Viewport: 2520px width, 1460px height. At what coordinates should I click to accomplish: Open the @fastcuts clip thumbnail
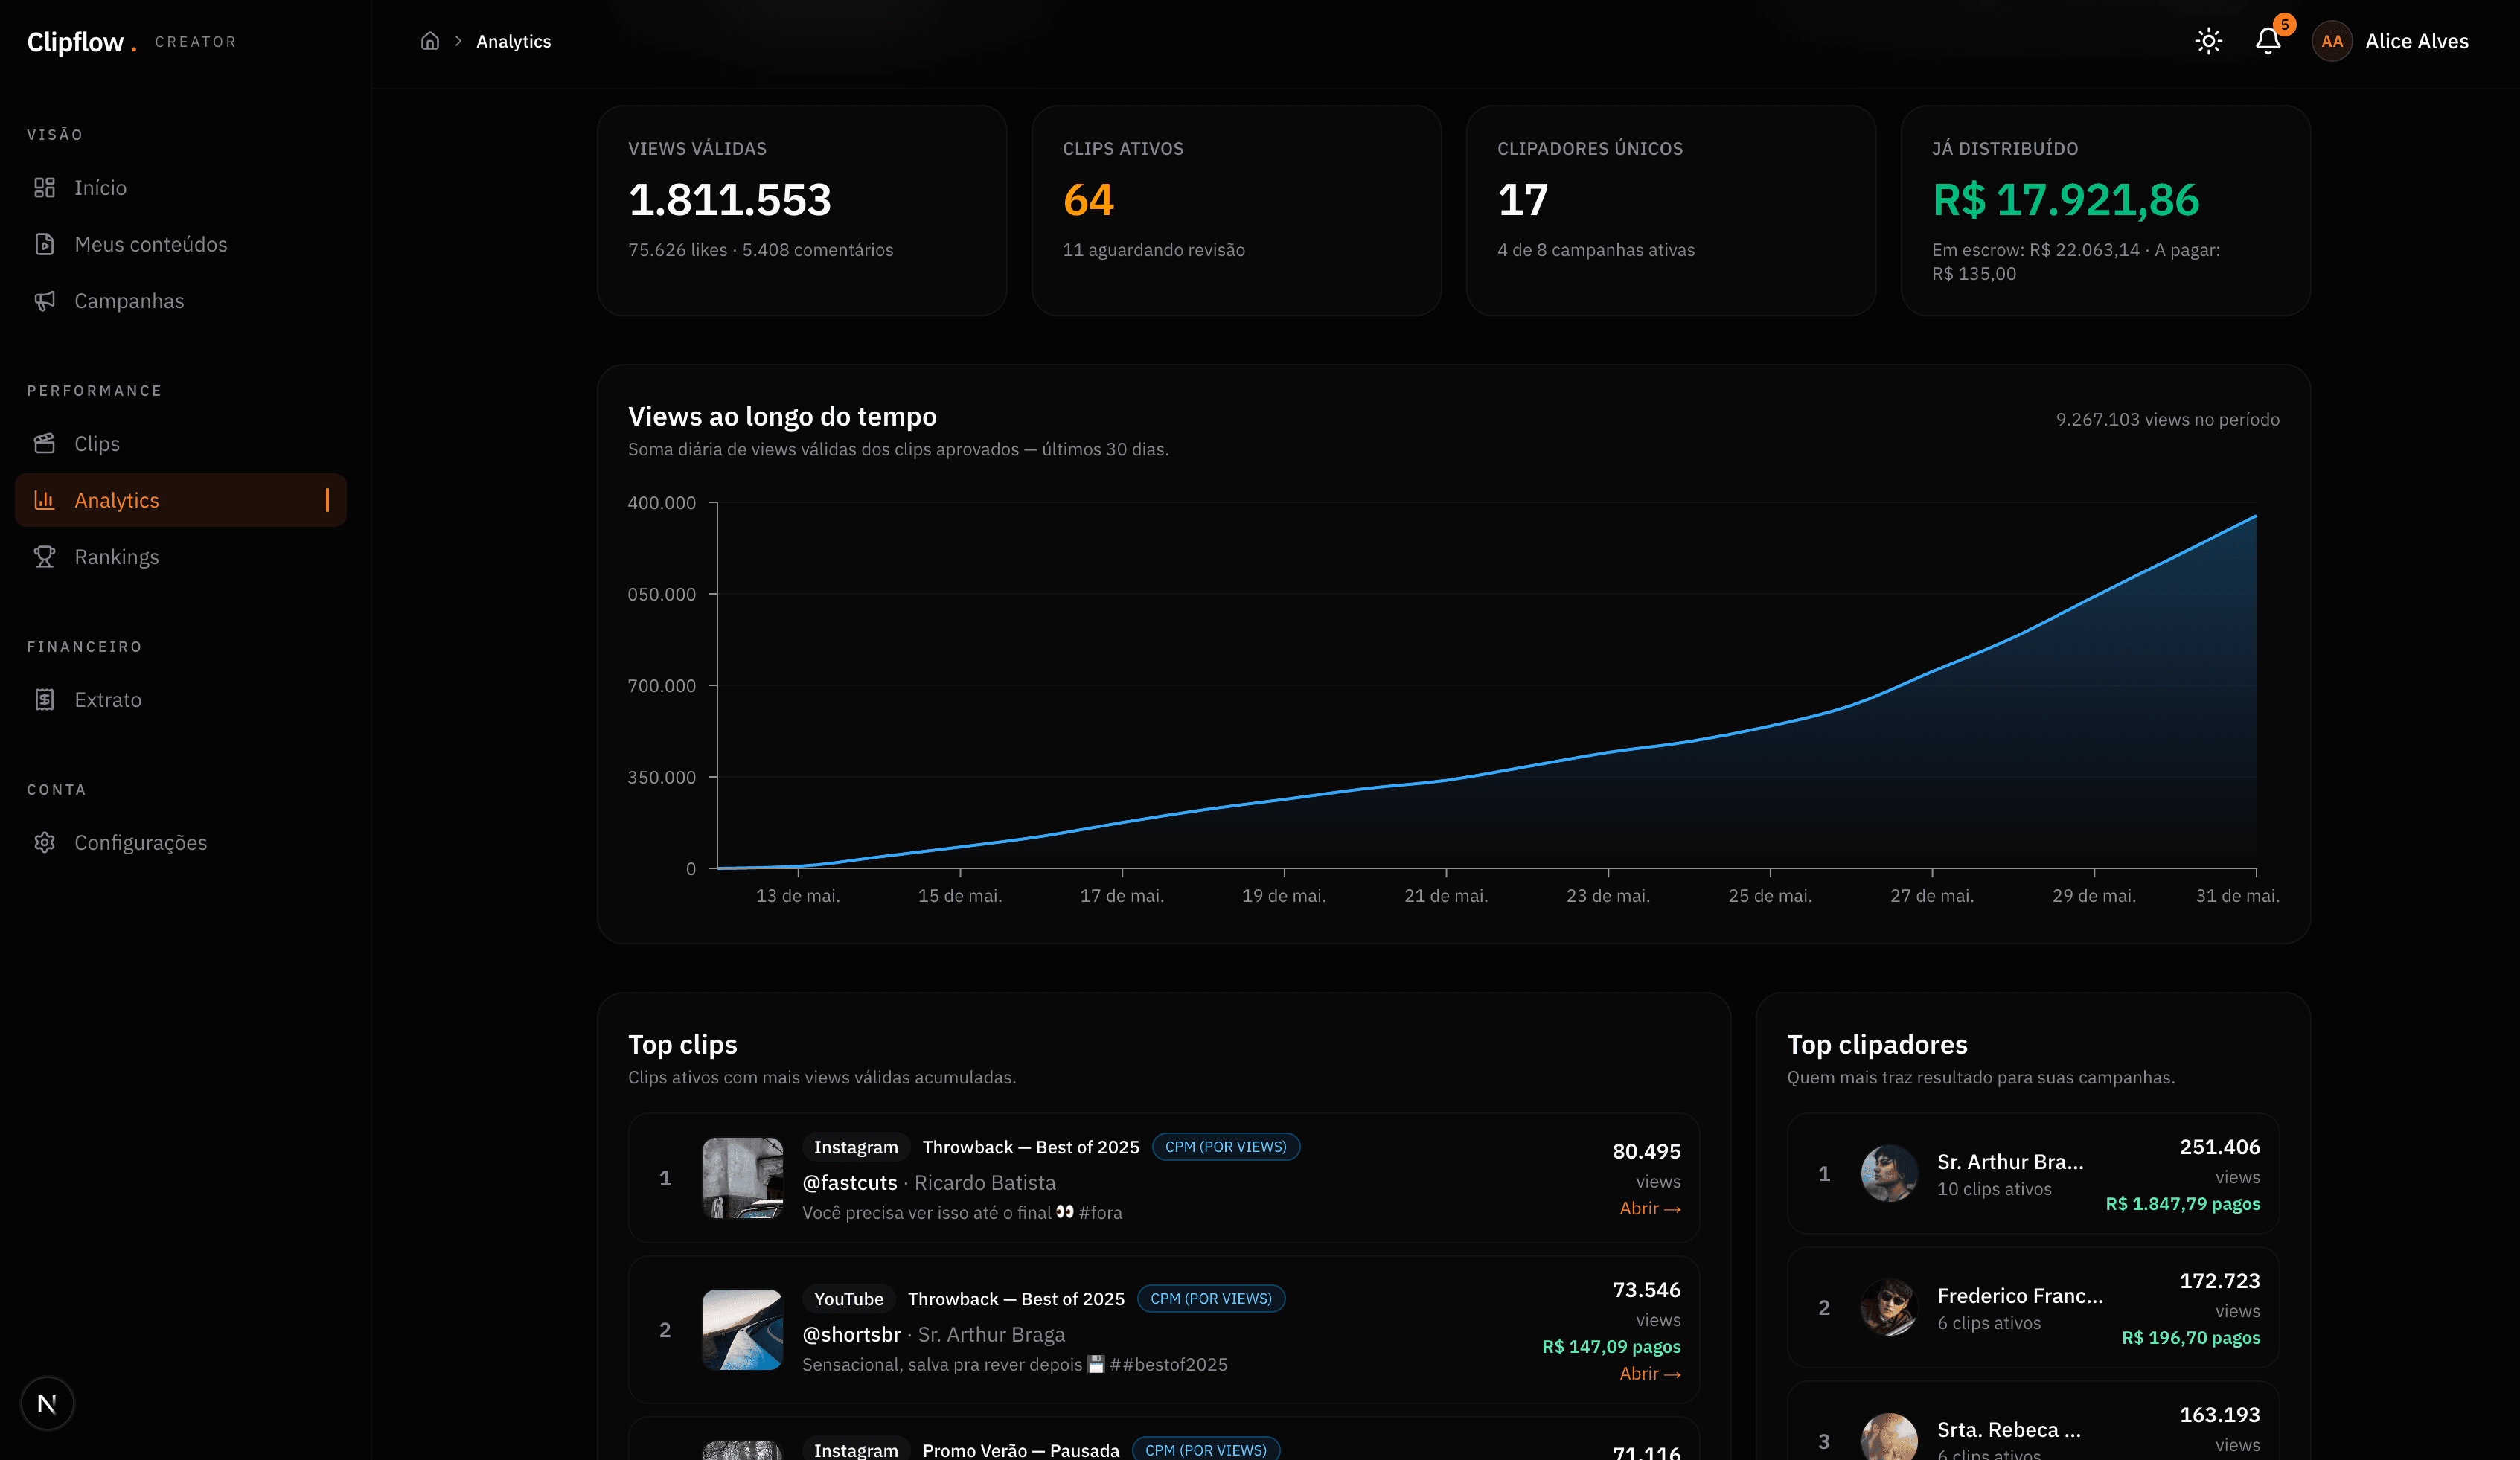(x=742, y=1178)
